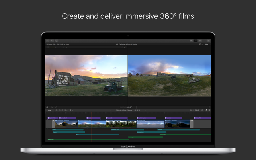Viewport: 256px width, 160px height.
Task: Expand the 360° viewer Settings menu
Action: (x=123, y=47)
